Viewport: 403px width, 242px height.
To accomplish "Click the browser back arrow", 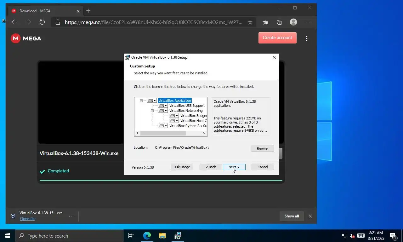I will (14, 22).
